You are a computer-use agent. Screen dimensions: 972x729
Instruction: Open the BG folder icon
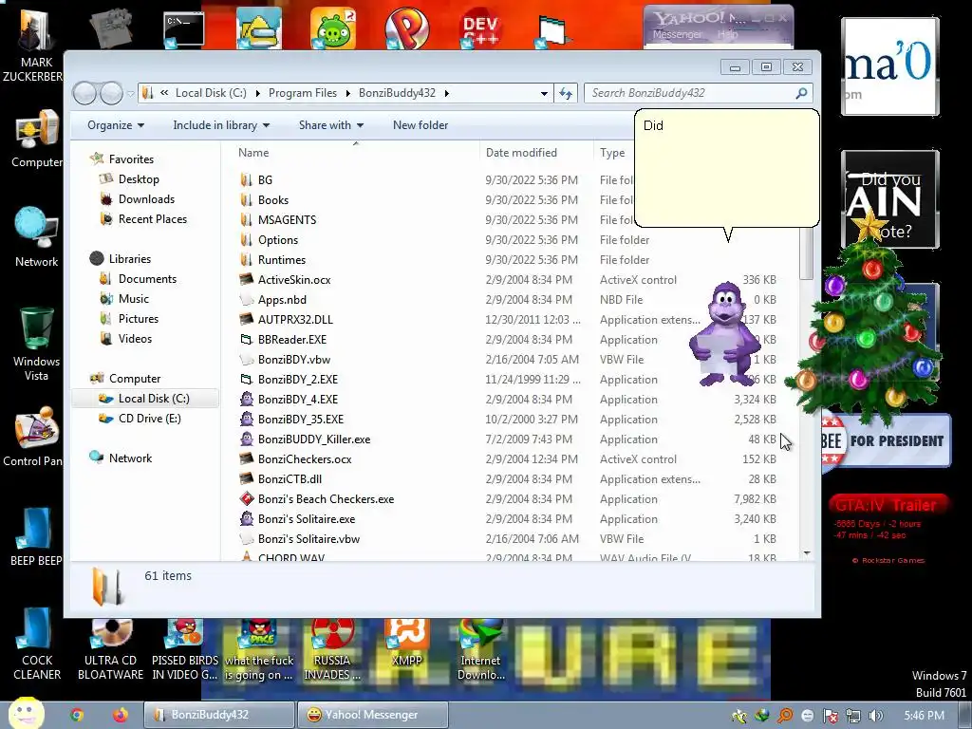coord(246,179)
